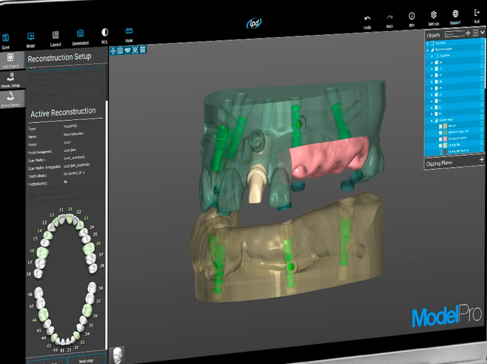Redo the last undone action
The image size is (487, 364).
tap(390, 17)
